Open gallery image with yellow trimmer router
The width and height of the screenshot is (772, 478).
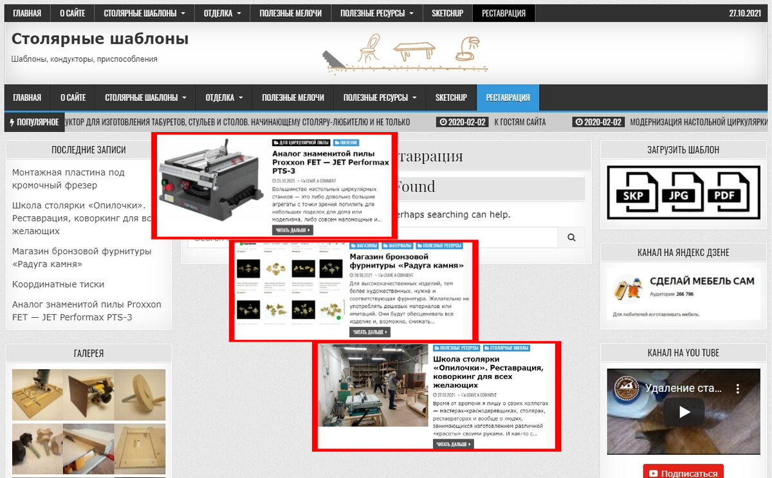click(89, 394)
